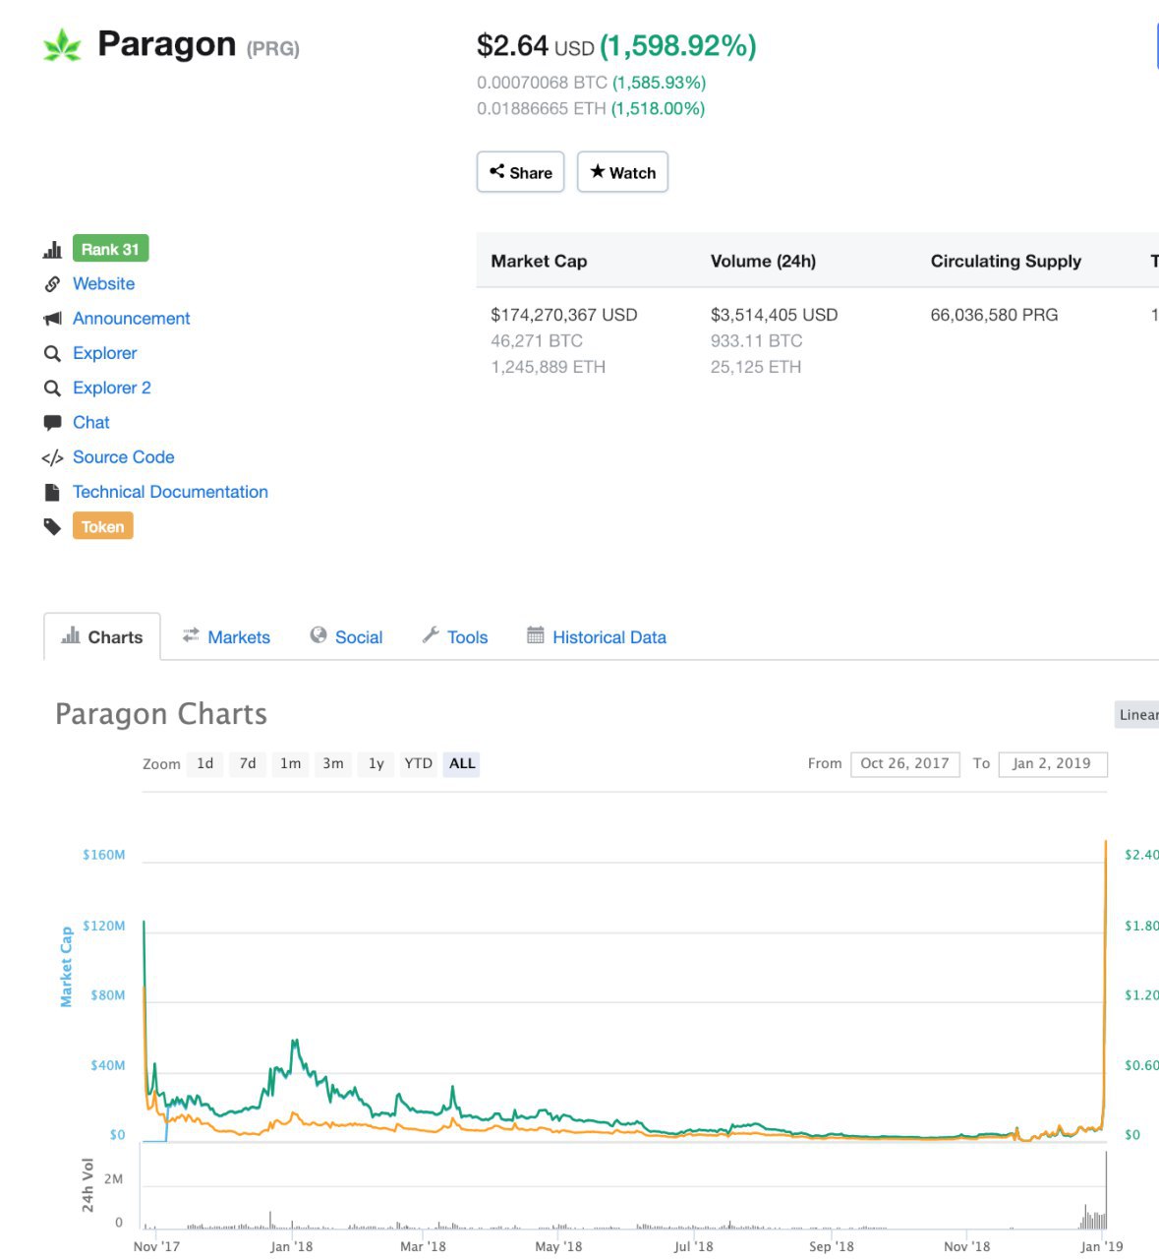Screen dimensions: 1159x1259
Task: Click the 66,036,580 PRG supply value
Action: [994, 315]
